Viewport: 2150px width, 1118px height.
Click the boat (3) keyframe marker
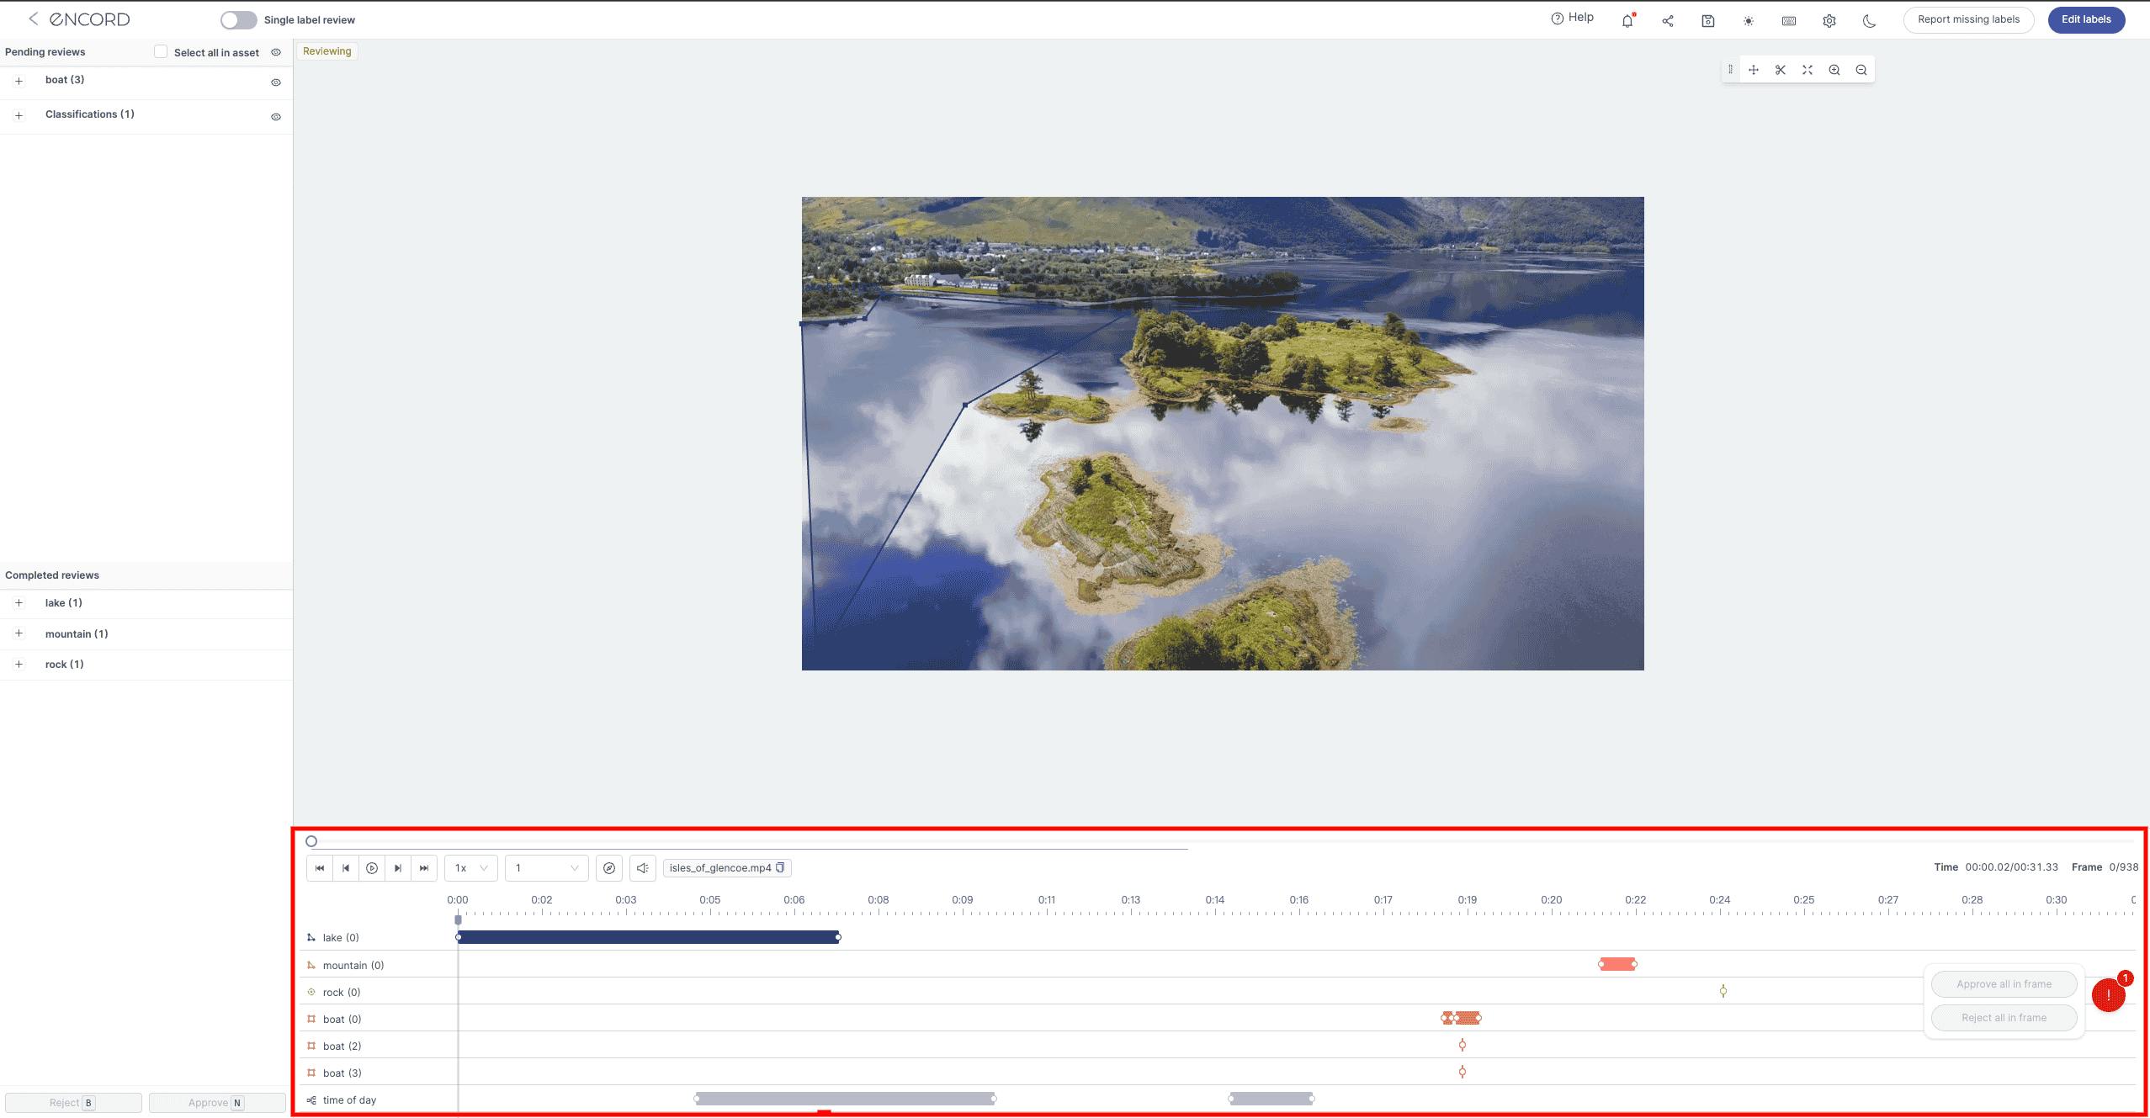tap(1463, 1072)
